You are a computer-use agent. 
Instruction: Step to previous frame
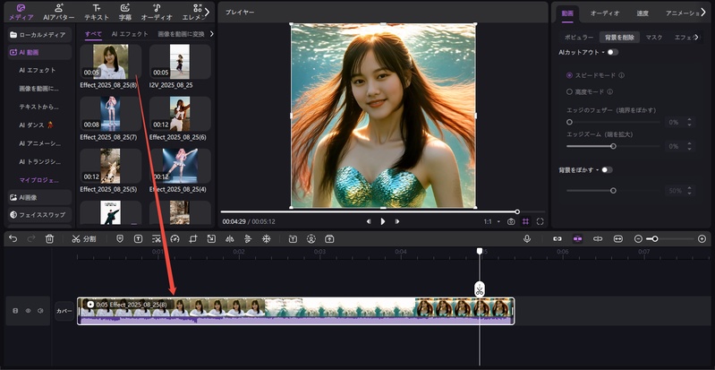369,221
